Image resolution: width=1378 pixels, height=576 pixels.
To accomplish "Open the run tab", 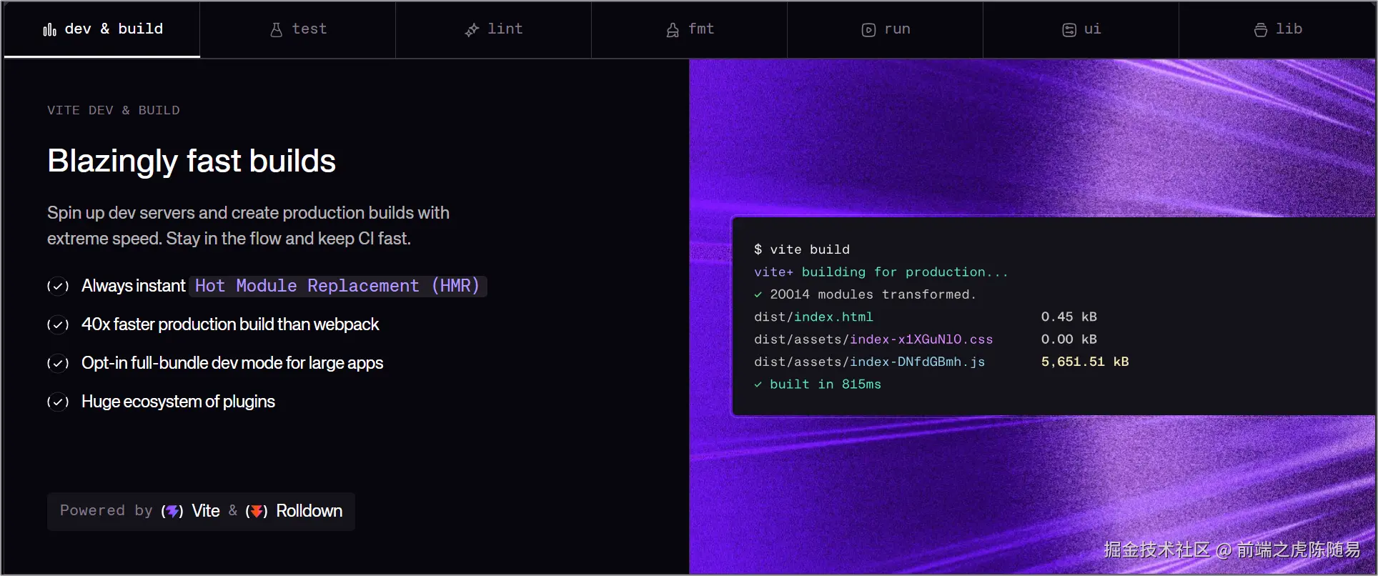I will [x=886, y=29].
